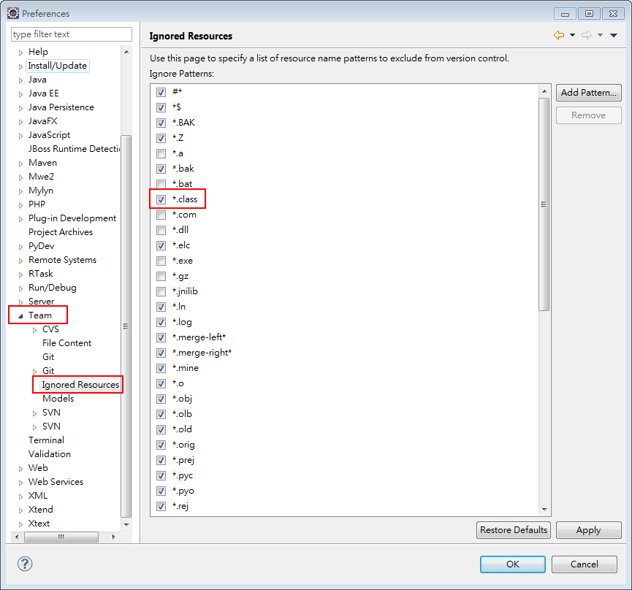
Task: Click the forward navigation arrow icon
Action: [x=587, y=36]
